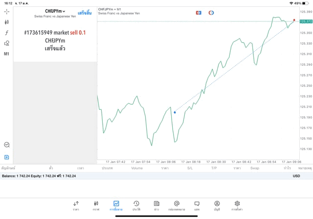313x219 pixels.
Task: Switch to the ราคา quotes tab
Action: 76,206
